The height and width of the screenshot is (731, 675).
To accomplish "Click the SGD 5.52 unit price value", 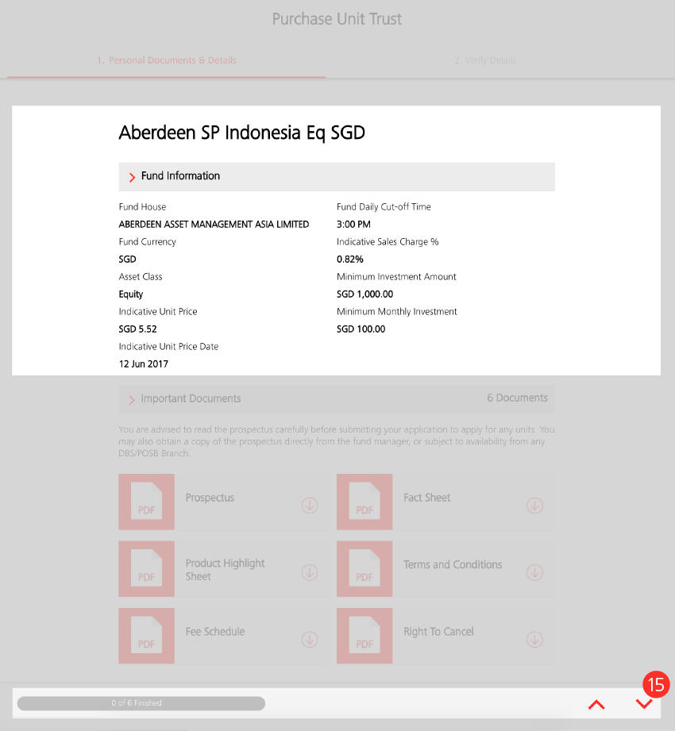I will coord(137,329).
